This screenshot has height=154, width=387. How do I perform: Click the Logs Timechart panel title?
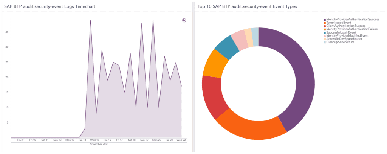click(50, 7)
